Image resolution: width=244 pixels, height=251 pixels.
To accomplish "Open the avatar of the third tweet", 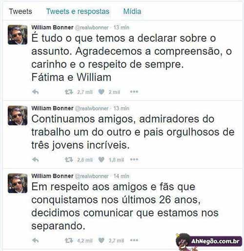I will [x=18, y=183].
